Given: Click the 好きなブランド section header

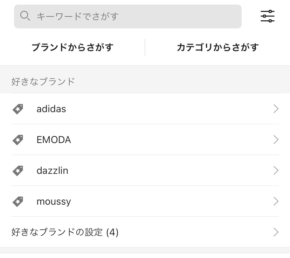Looking at the screenshot, I should (x=43, y=82).
